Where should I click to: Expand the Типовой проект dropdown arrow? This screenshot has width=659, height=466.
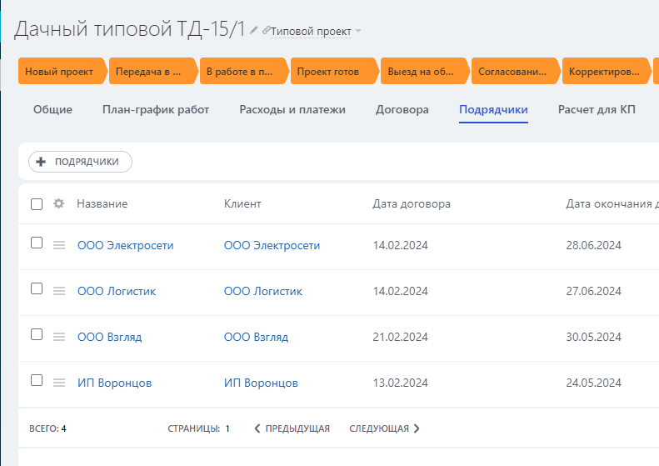coord(358,32)
